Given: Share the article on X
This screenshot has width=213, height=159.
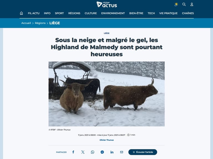Looking at the screenshot, I should [x=83, y=152].
